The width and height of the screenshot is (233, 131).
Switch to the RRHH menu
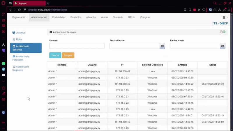pos(131,17)
